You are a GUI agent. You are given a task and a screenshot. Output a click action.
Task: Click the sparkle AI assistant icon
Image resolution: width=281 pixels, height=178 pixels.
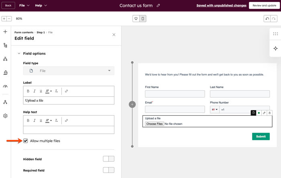point(275,49)
